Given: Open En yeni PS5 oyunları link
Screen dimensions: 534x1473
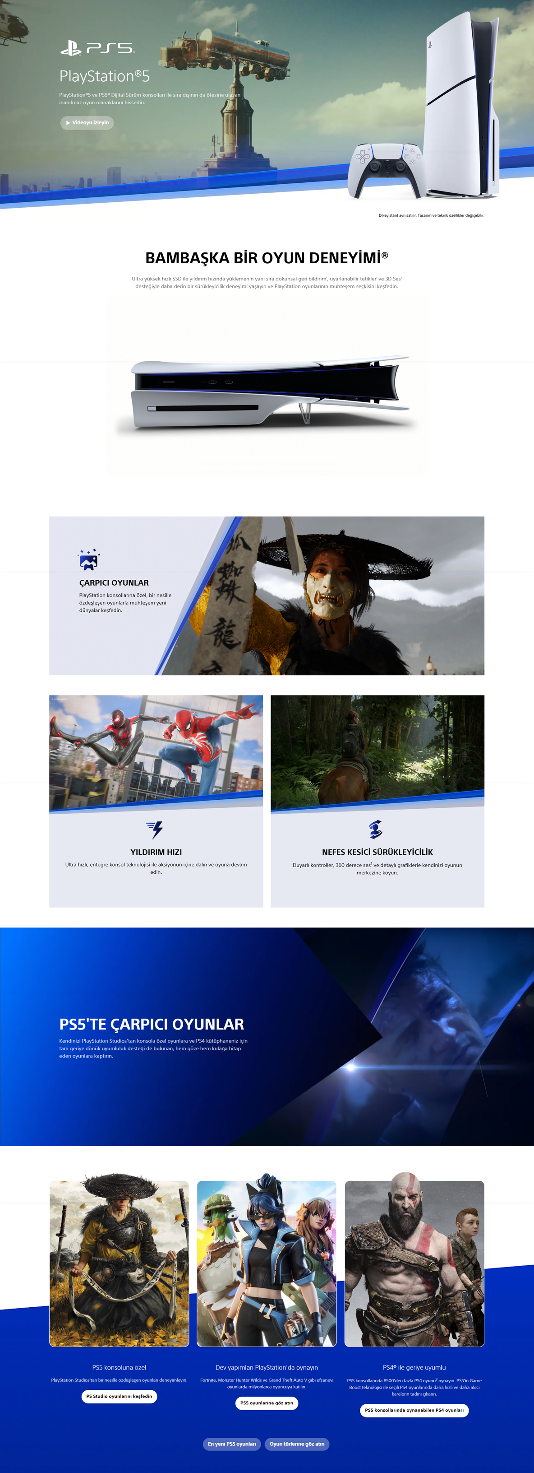Looking at the screenshot, I should pos(232,1444).
